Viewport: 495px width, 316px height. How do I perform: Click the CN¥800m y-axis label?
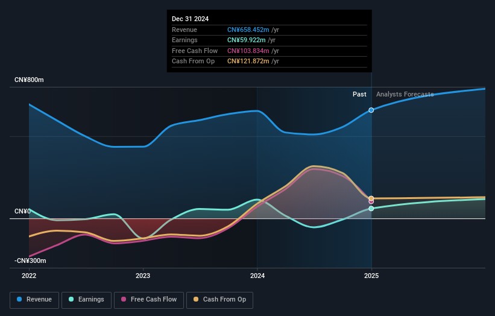click(x=29, y=80)
